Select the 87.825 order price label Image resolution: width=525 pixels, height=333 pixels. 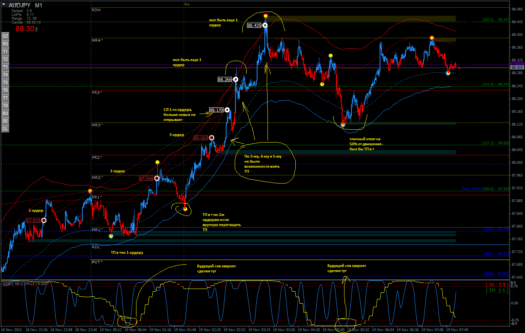click(x=33, y=221)
